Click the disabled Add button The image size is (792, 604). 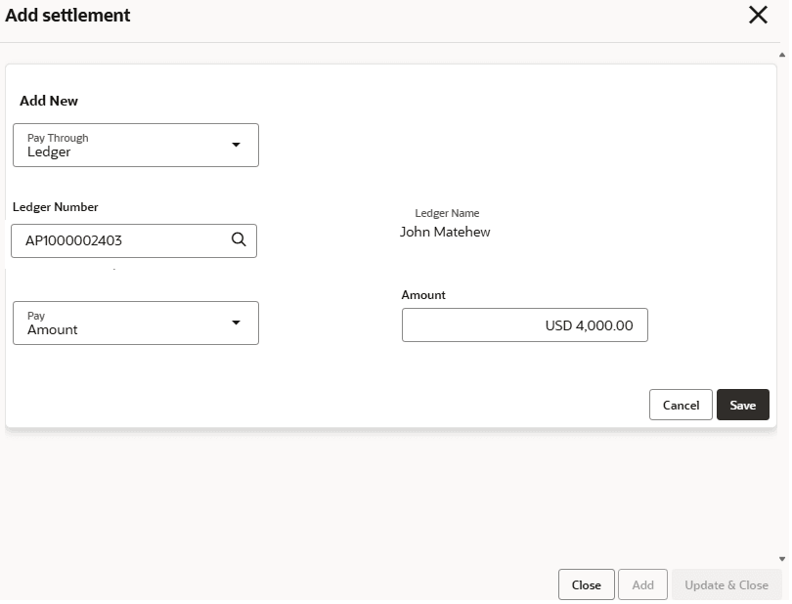pyautogui.click(x=642, y=584)
